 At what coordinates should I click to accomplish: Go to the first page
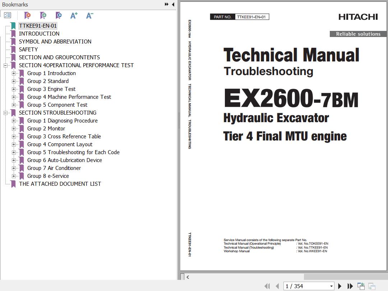tap(267, 286)
